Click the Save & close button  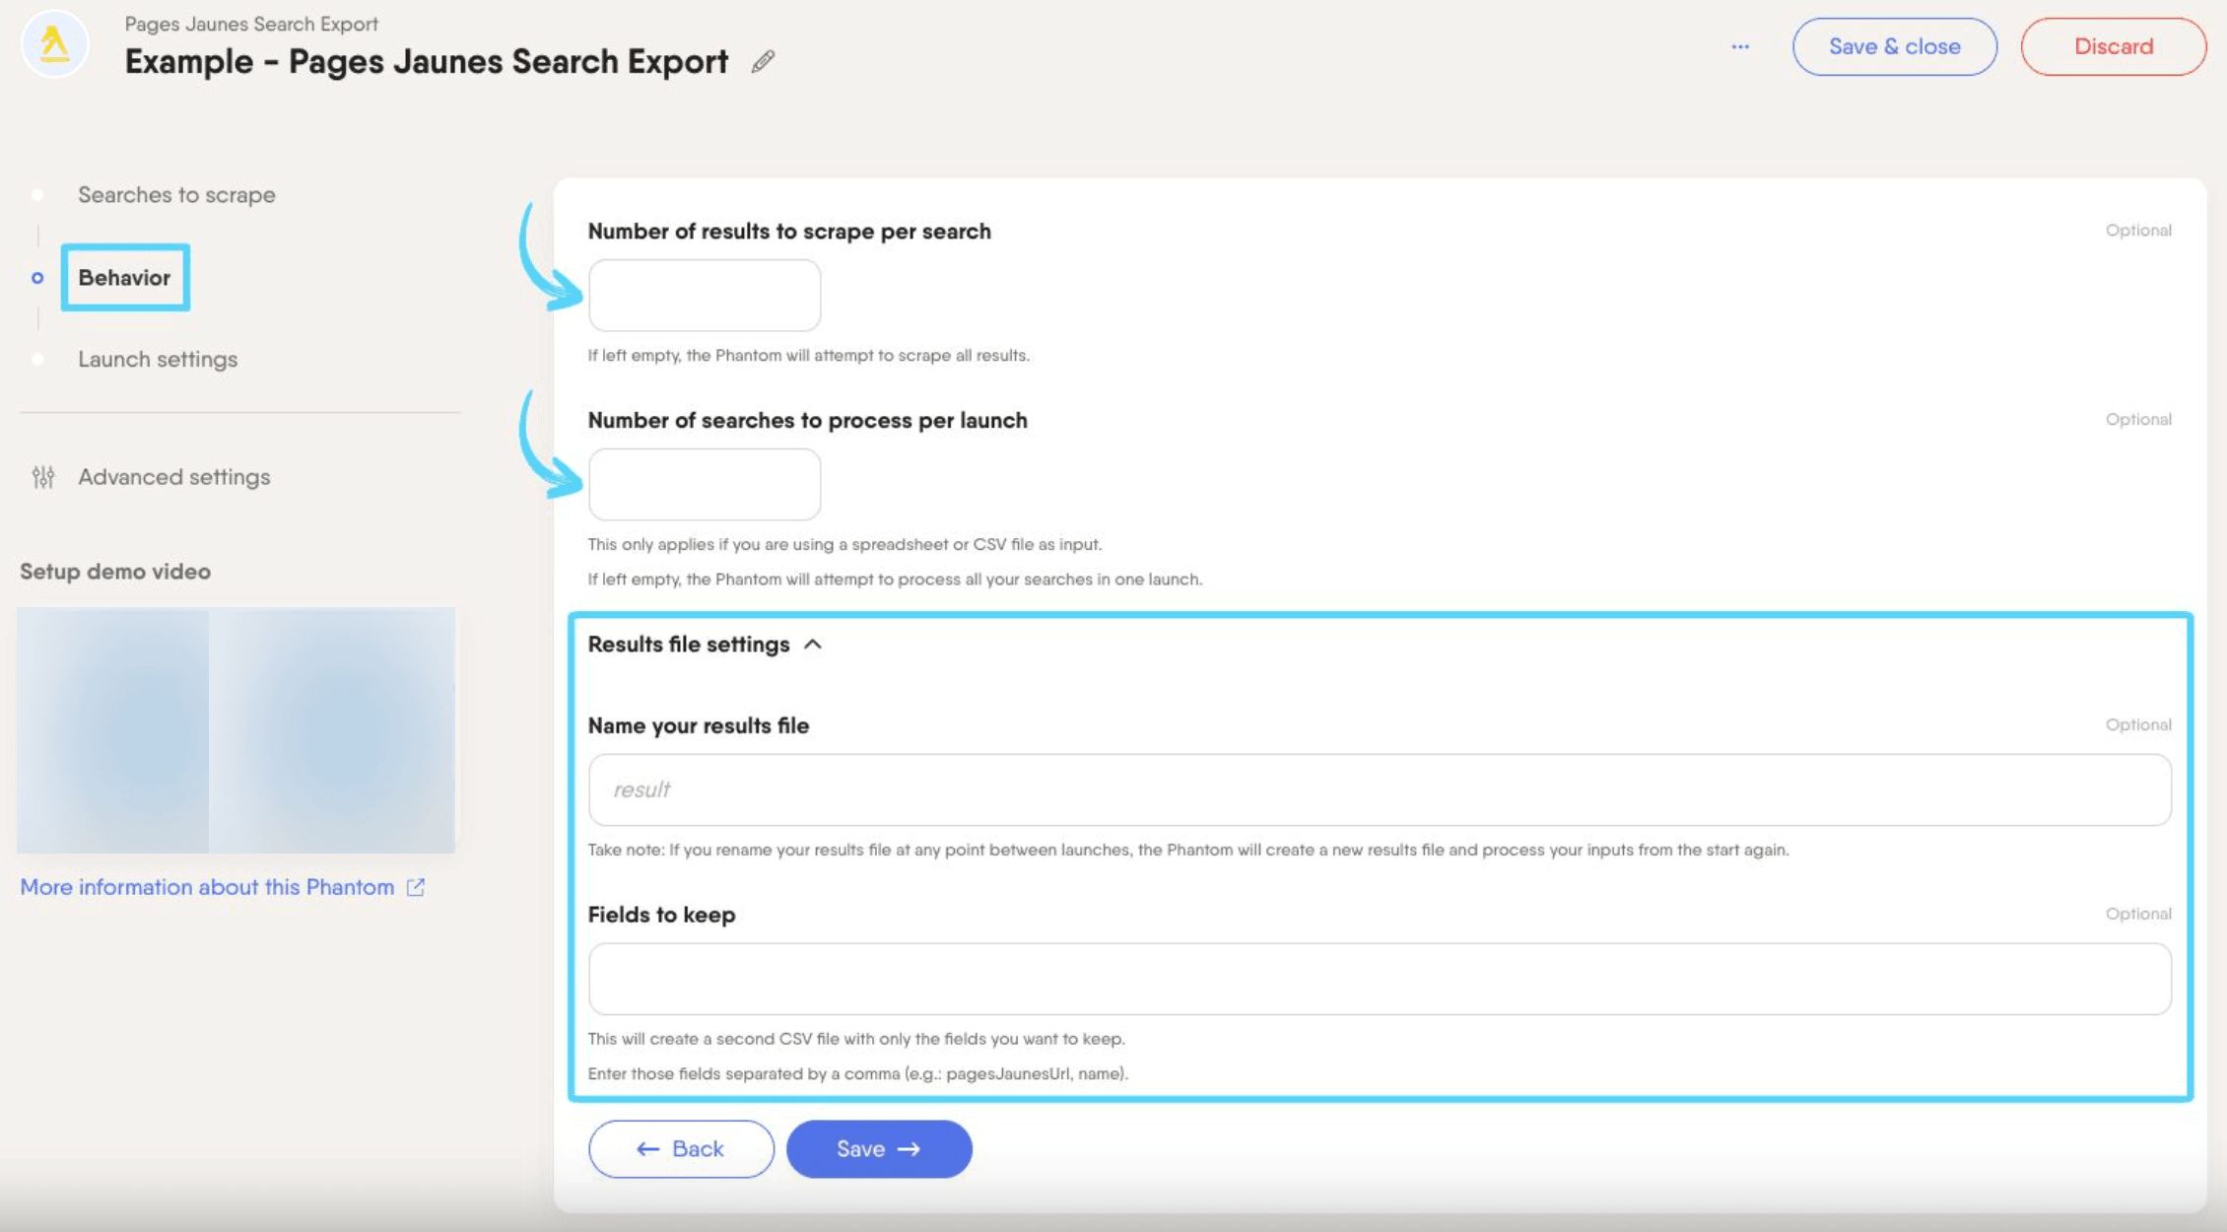[1894, 46]
